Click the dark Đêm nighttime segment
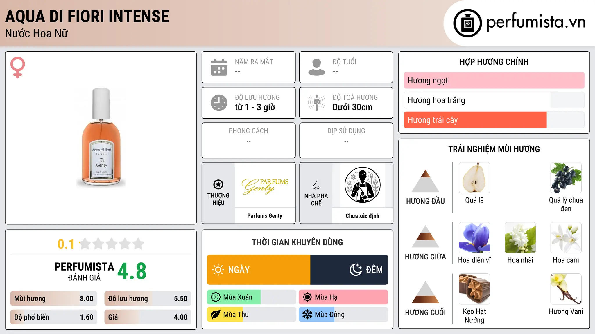Viewport: 595px width, 334px height. (349, 270)
